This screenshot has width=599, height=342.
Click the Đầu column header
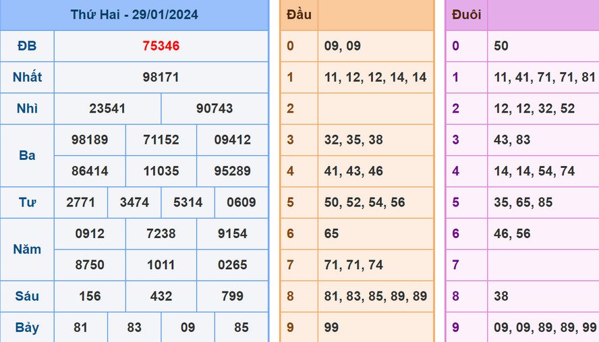[299, 15]
